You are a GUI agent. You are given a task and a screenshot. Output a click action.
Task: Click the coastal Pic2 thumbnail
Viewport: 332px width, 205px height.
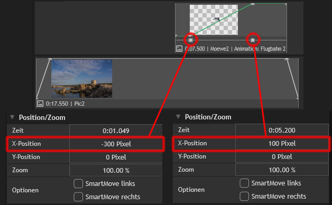click(x=82, y=79)
